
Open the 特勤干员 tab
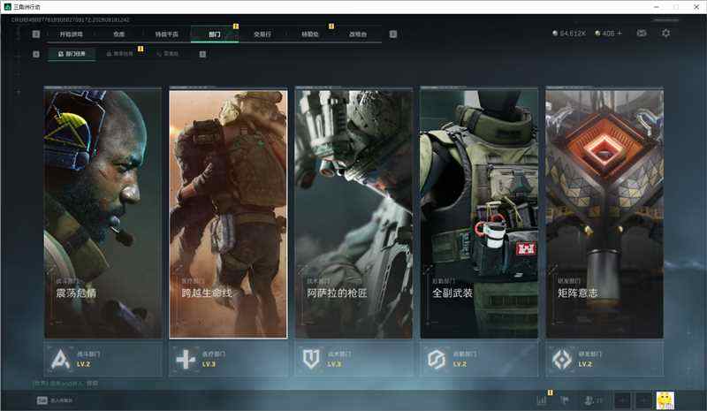click(167, 34)
